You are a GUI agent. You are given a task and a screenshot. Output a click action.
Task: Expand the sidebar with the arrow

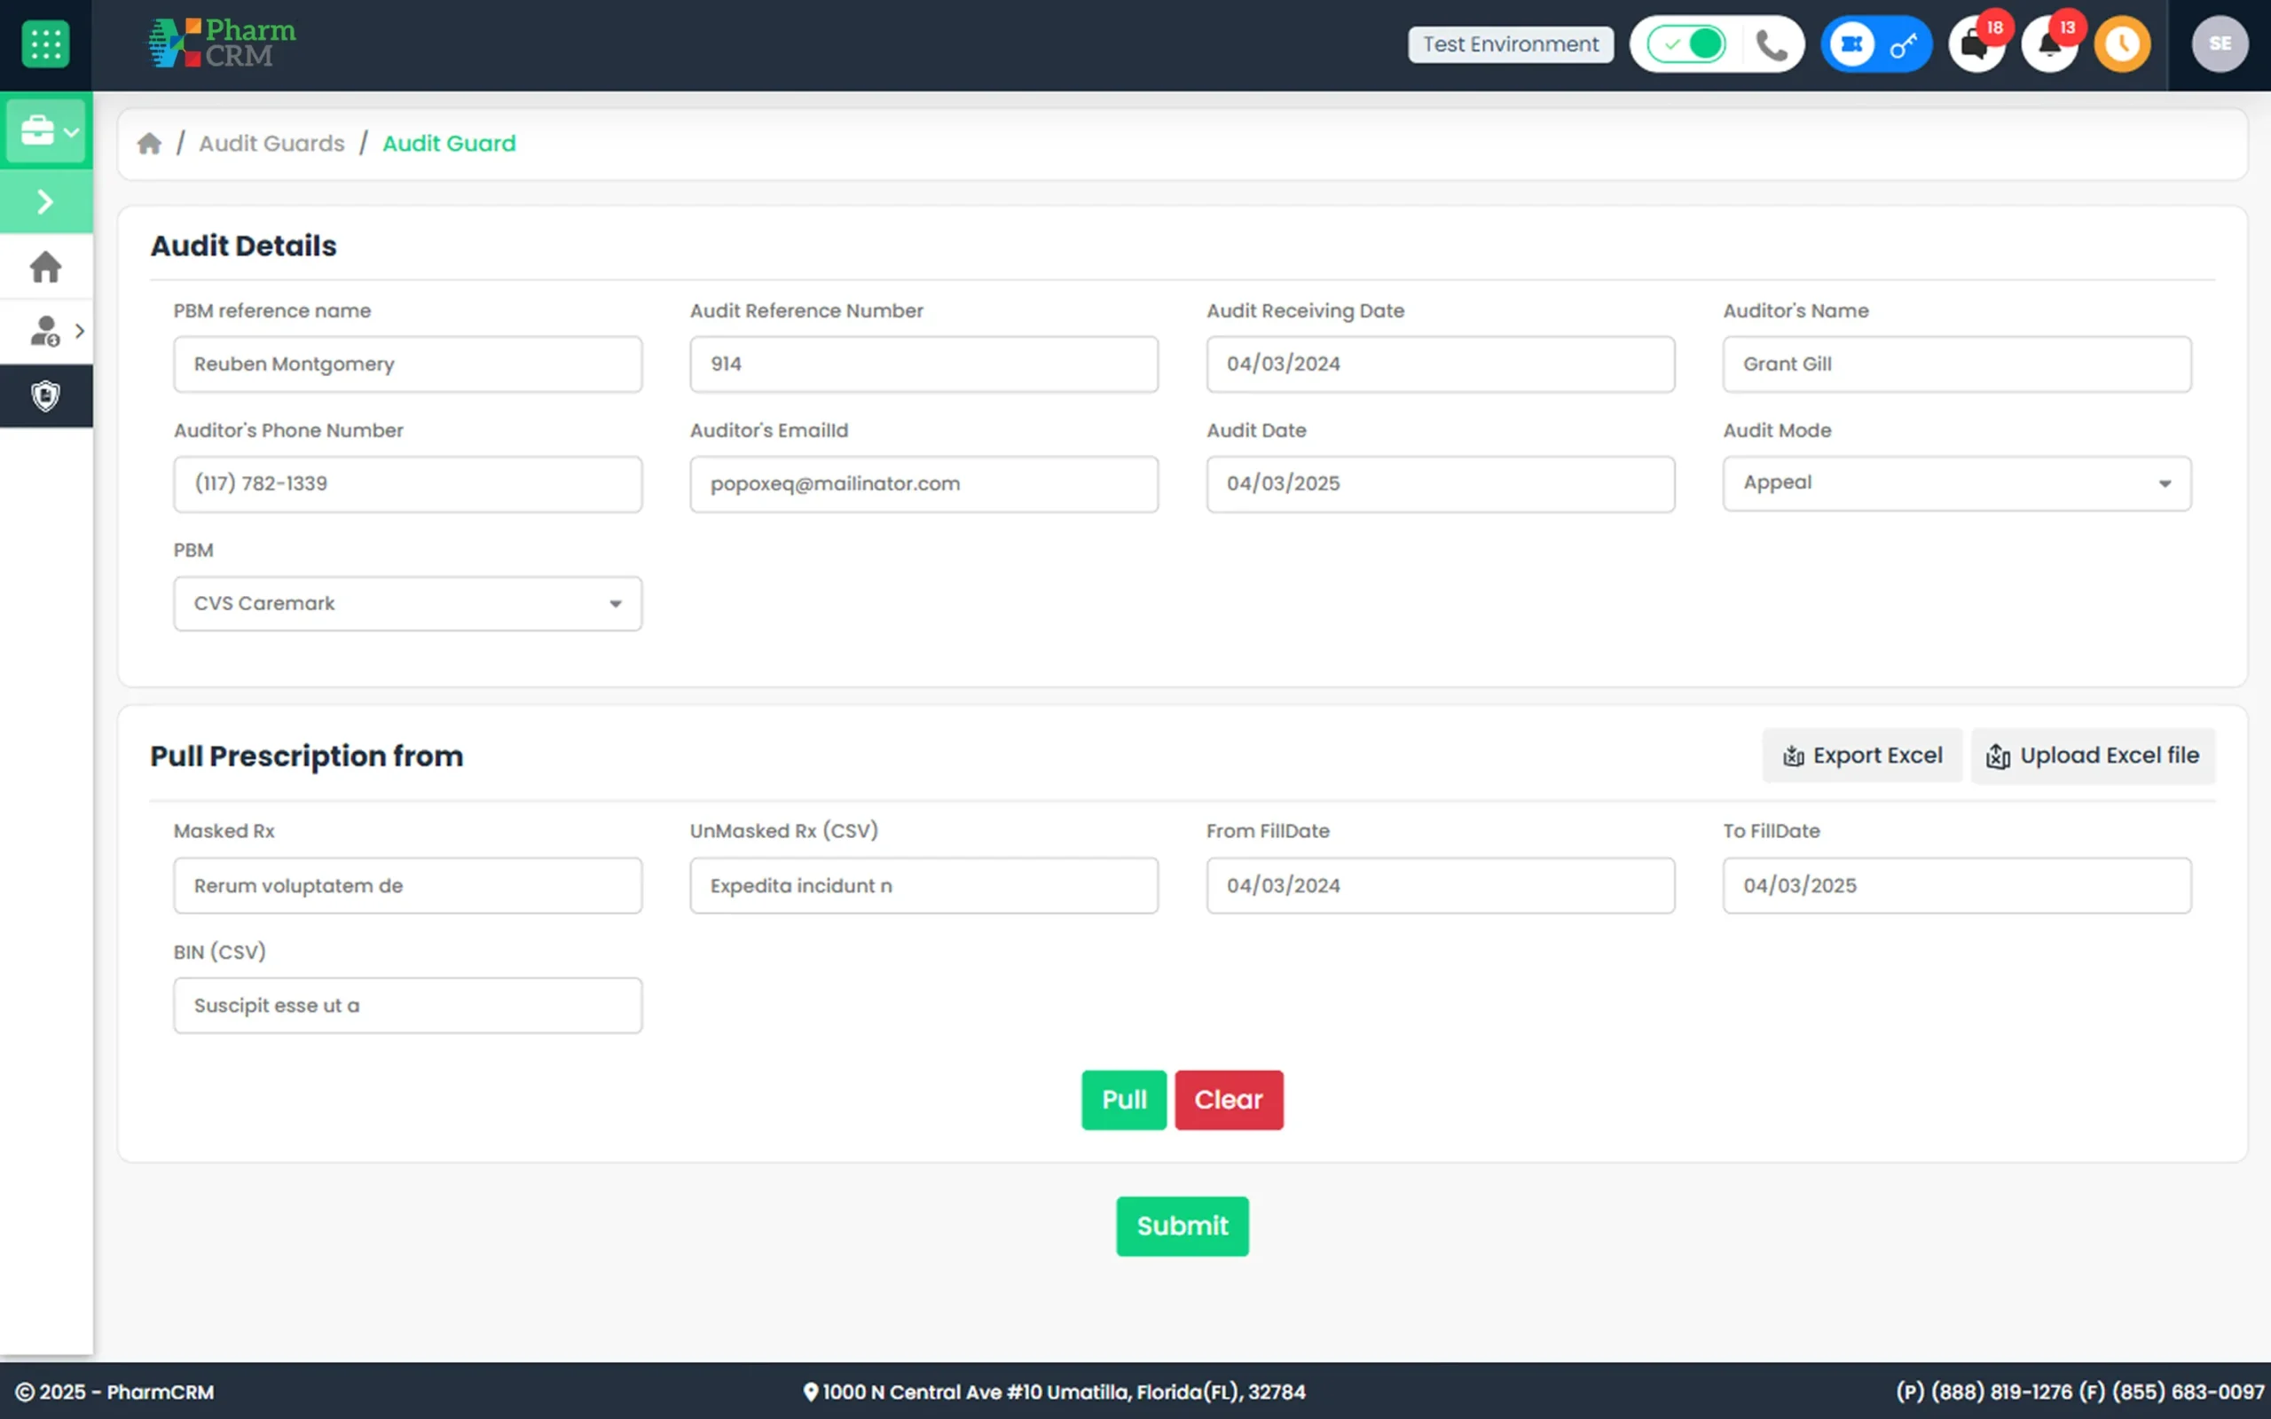click(x=46, y=202)
